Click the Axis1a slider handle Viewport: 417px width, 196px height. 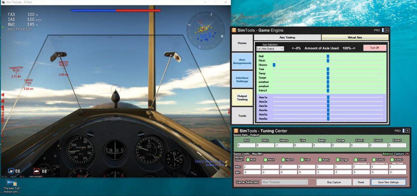328,97
